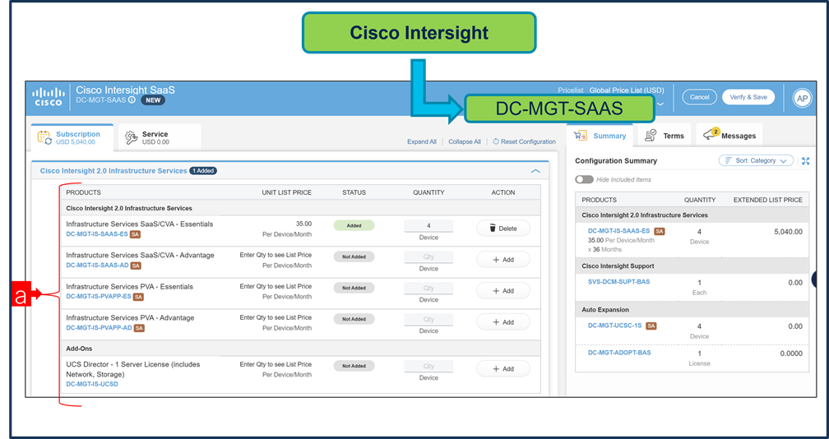The image size is (829, 439).
Task: Open DC-MGT-IS-SAAS-ES link in Configuration Summary
Action: (x=618, y=231)
